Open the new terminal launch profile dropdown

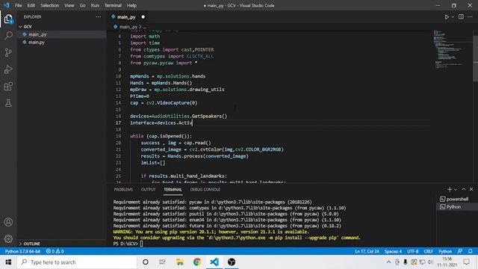(x=456, y=189)
